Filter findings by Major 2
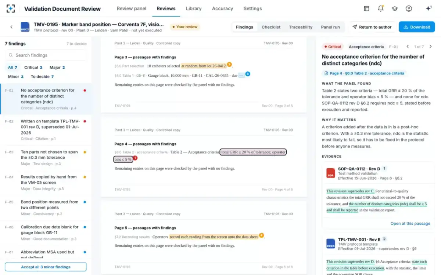 (x=57, y=67)
